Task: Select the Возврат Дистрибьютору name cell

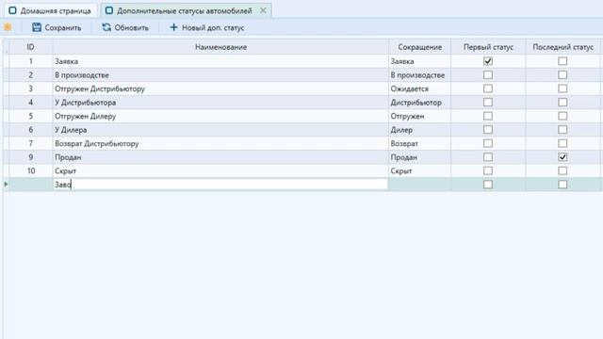Action: (x=220, y=143)
